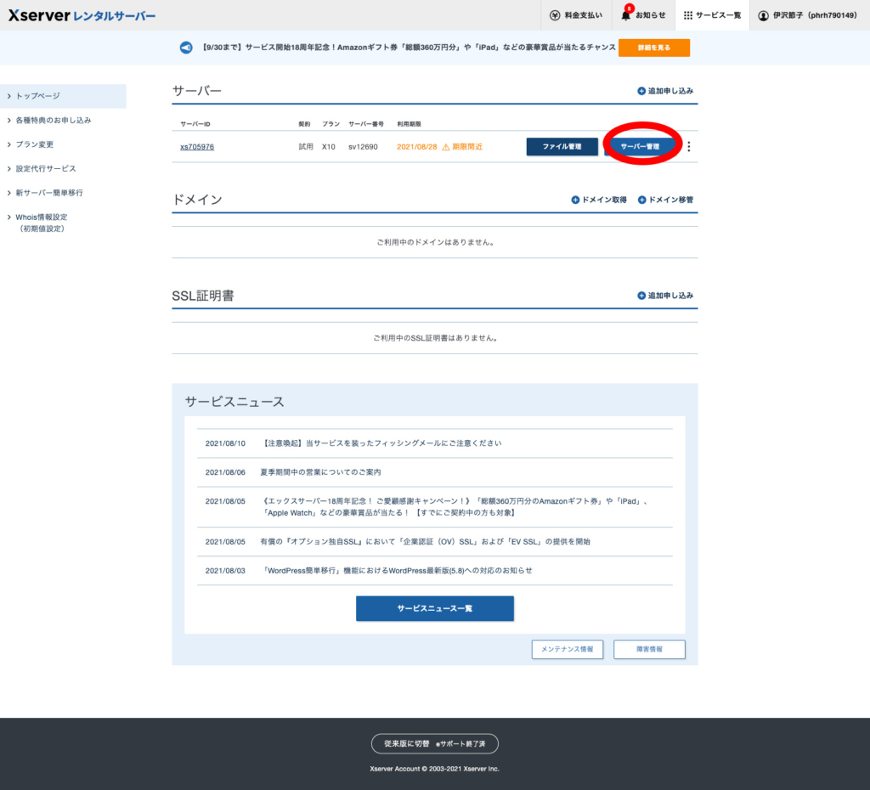Click the Xserver Account copyright text
This screenshot has width=870, height=790.
click(x=435, y=769)
